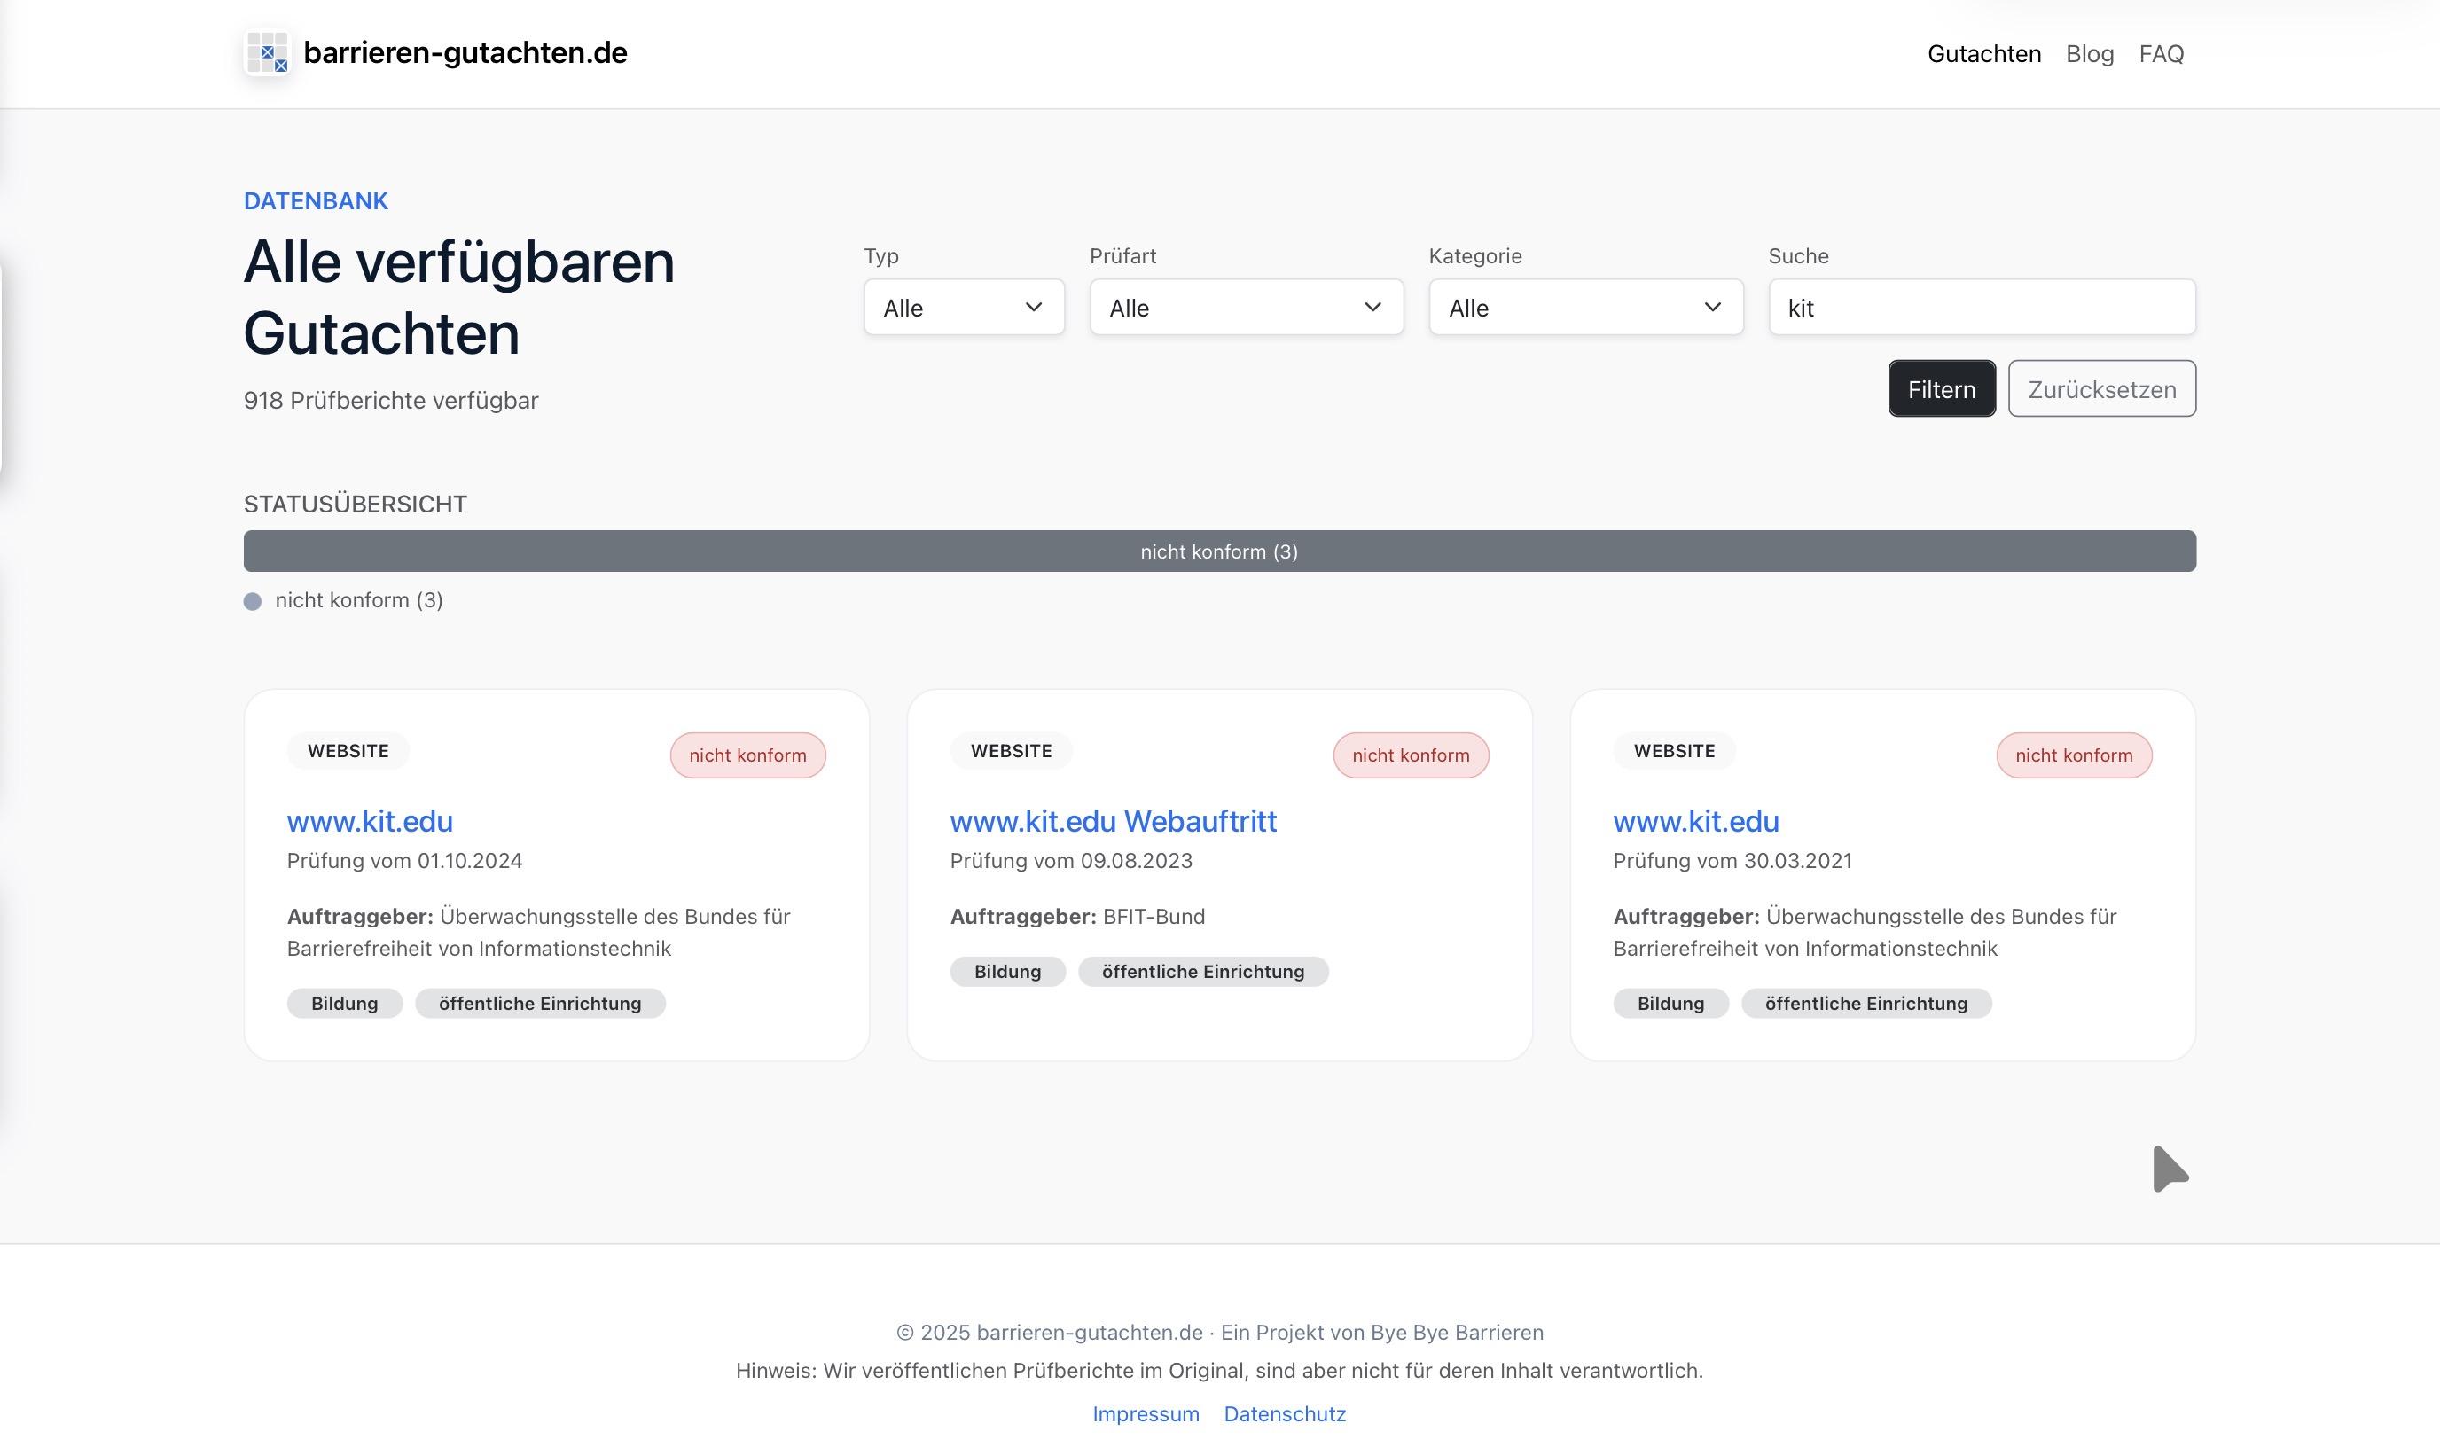This screenshot has height=1455, width=2440.
Task: Open the Typ dropdown
Action: point(963,308)
